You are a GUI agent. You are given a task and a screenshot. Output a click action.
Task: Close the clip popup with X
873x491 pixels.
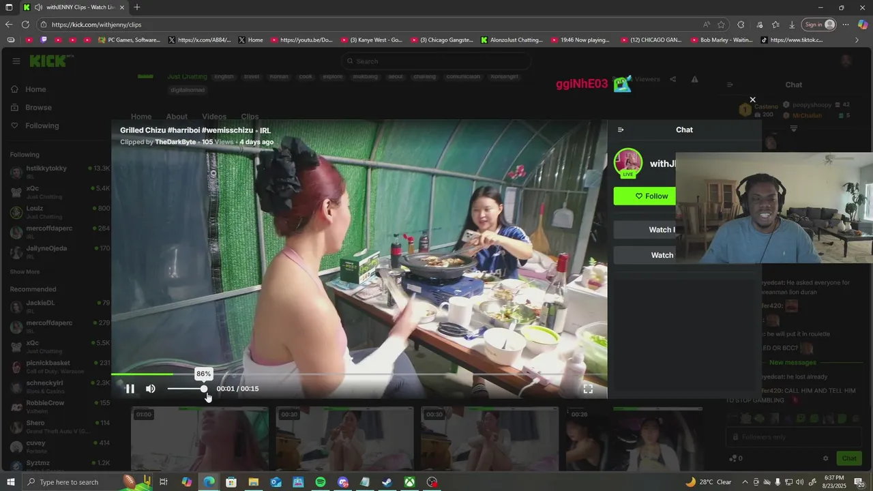(752, 100)
